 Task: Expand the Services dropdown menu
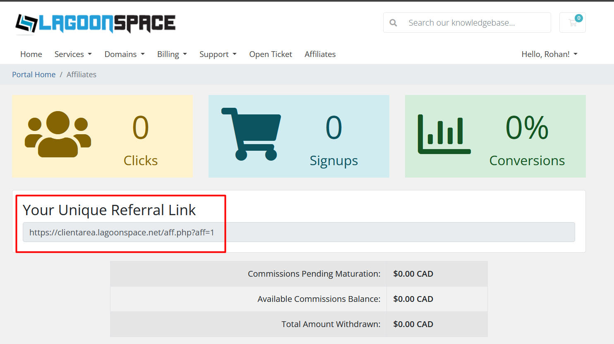(x=73, y=54)
